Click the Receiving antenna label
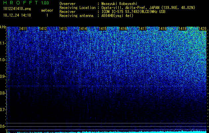This screenshot has width=209, height=133. click(x=76, y=16)
